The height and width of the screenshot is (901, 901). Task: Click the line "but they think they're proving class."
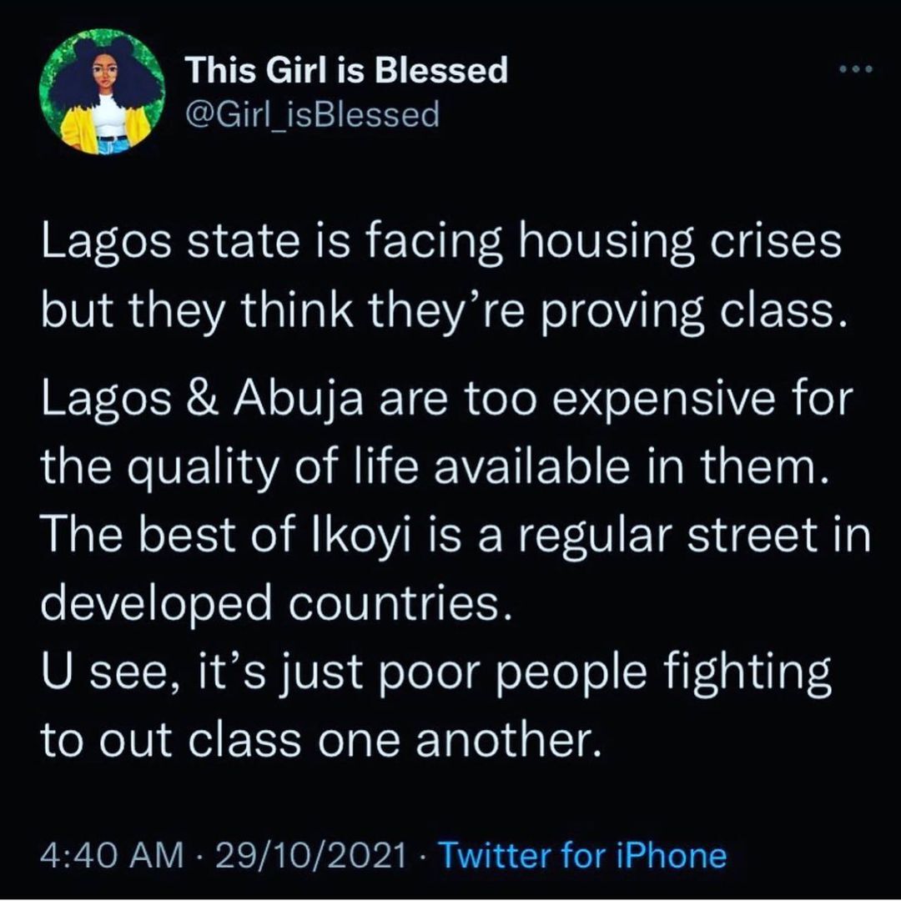(444, 311)
